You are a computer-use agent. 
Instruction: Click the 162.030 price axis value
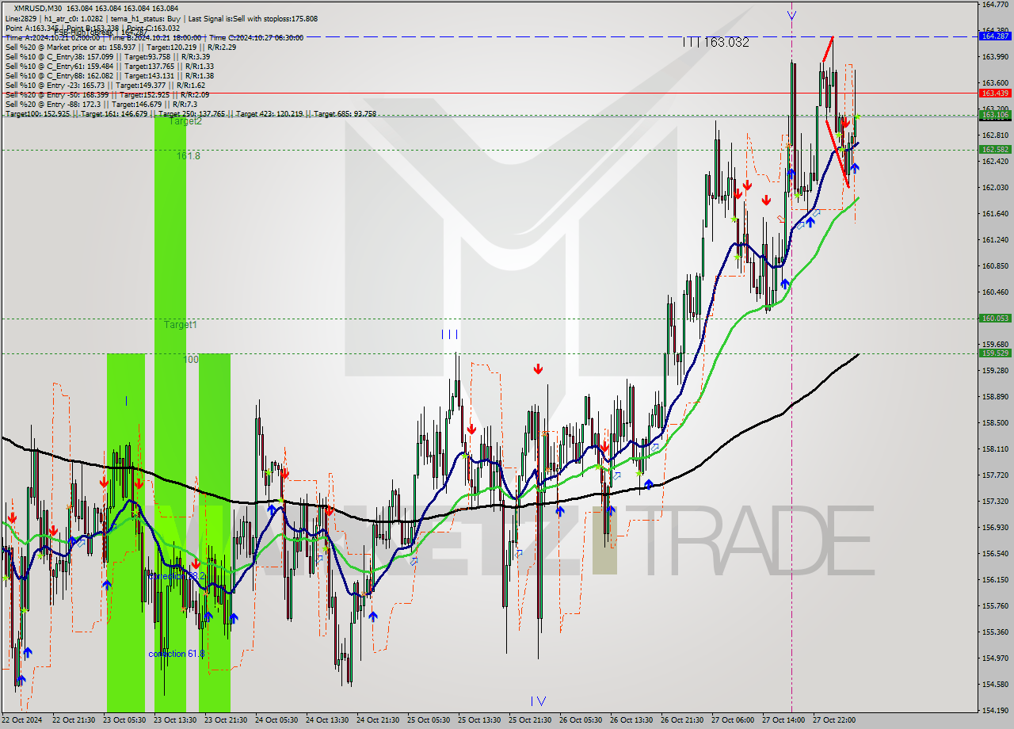(995, 187)
